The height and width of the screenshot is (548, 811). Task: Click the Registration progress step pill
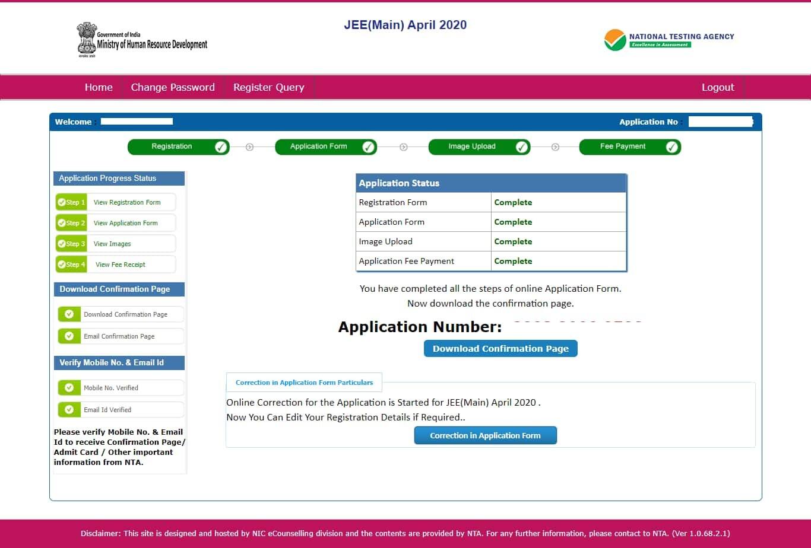(178, 147)
